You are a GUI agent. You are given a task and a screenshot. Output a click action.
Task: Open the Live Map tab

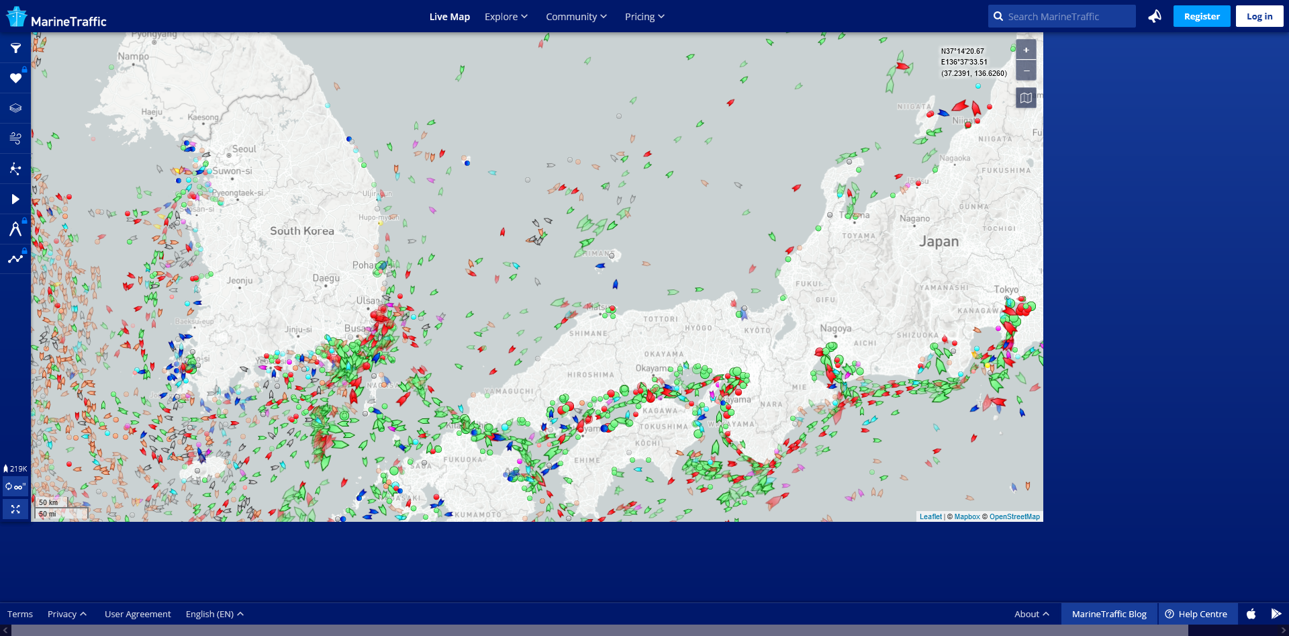tap(450, 17)
